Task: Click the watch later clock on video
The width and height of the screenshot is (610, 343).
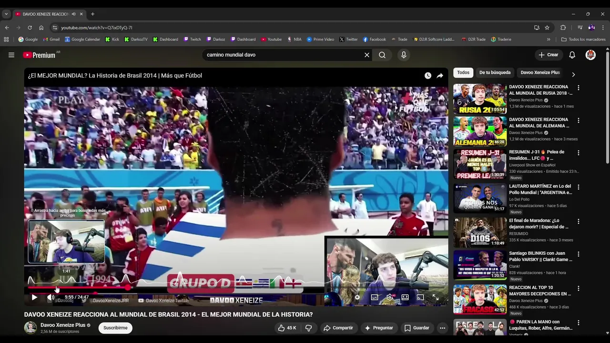Action: tap(428, 76)
